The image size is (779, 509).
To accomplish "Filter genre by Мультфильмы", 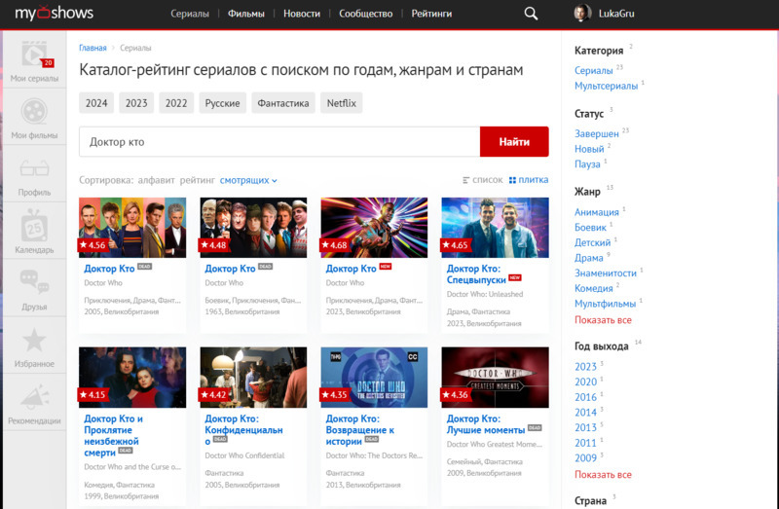I will click(605, 304).
